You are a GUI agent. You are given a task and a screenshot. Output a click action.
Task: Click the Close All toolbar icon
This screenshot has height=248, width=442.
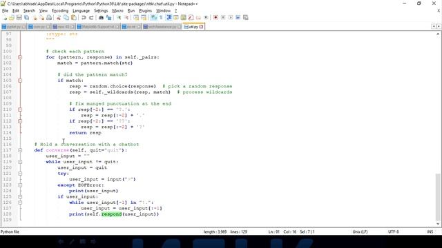pyautogui.click(x=41, y=17)
